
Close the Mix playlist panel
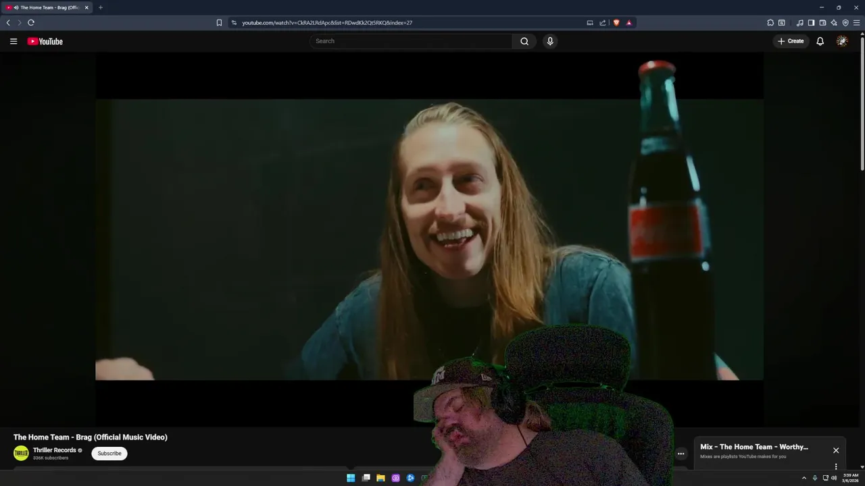(836, 450)
